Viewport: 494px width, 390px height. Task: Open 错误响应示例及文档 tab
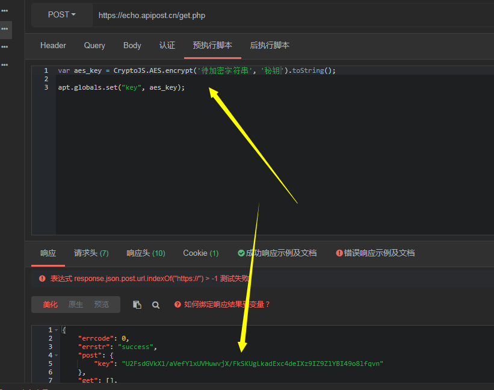[379, 253]
